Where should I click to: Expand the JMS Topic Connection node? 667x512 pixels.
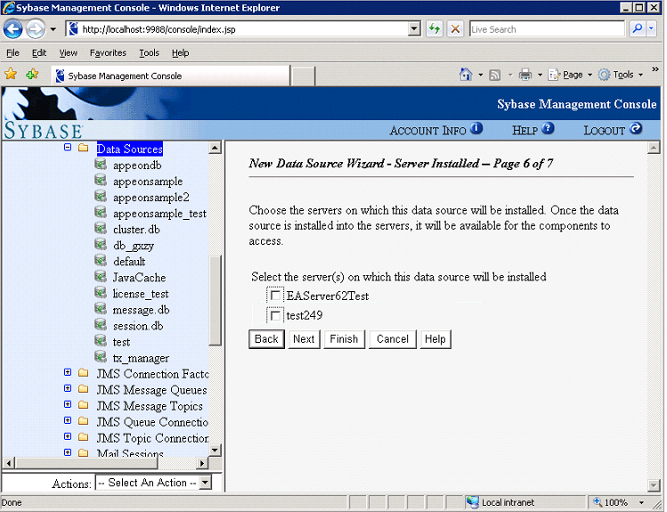click(67, 436)
